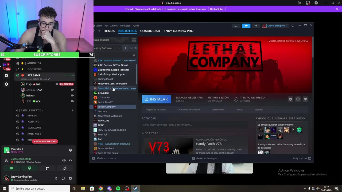Viewport: 342px width, 192px height.
Task: Click the activity comment input field
Action: click(x=195, y=125)
